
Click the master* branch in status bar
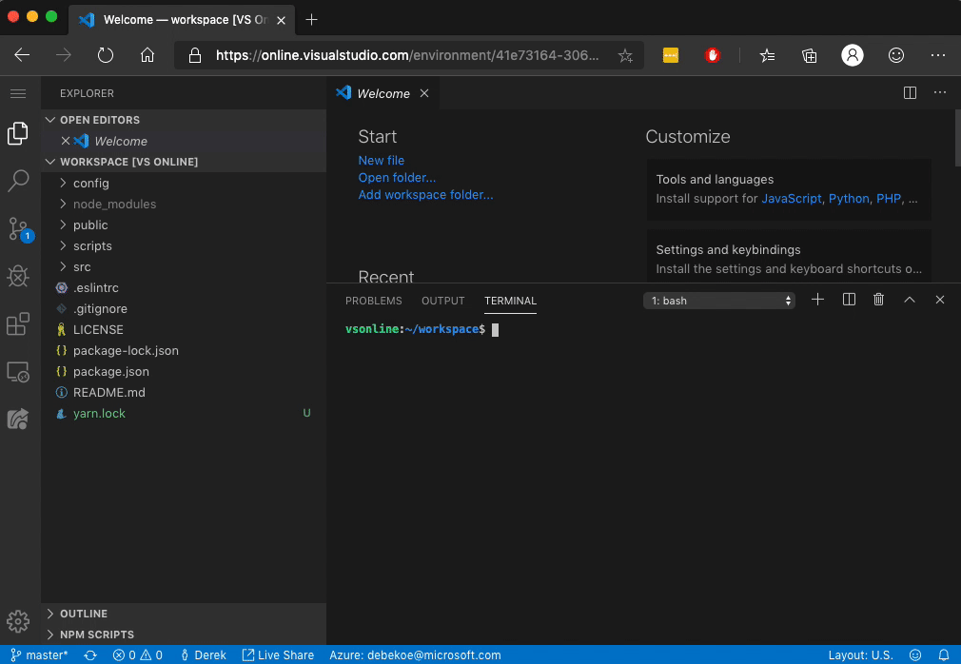[x=39, y=654]
